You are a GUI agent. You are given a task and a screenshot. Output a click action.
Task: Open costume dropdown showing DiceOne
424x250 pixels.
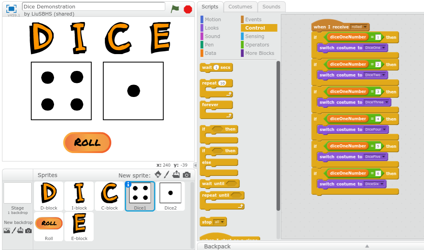374,47
